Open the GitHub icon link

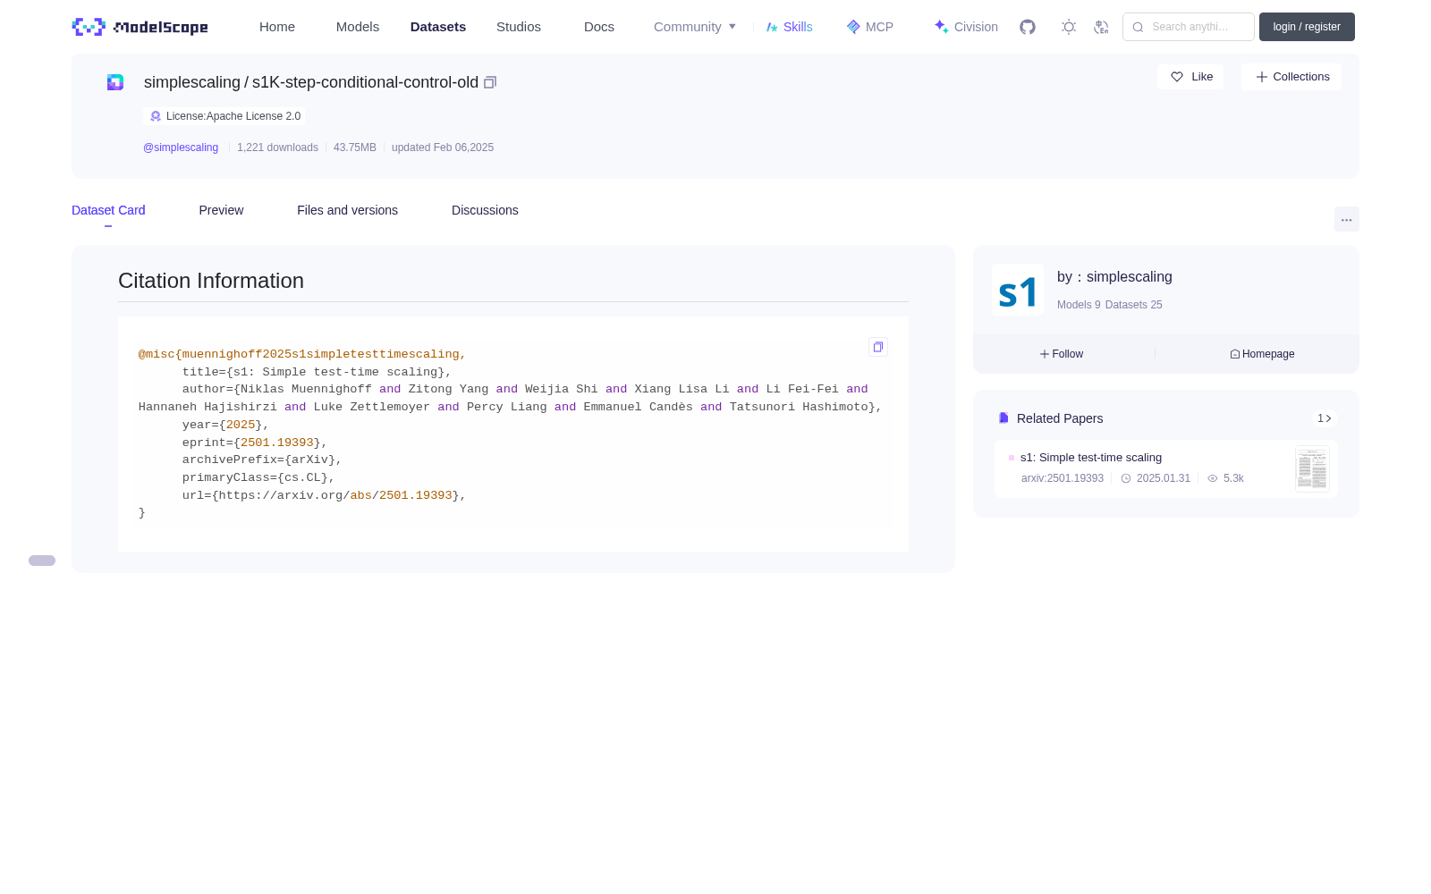1028,27
